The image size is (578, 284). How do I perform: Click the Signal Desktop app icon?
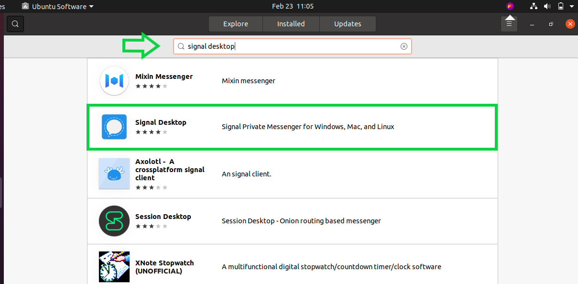point(114,127)
